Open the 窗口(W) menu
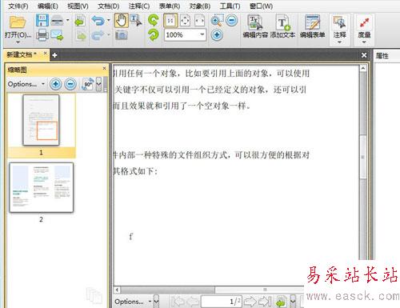This screenshot has height=308, width=400. click(262, 6)
